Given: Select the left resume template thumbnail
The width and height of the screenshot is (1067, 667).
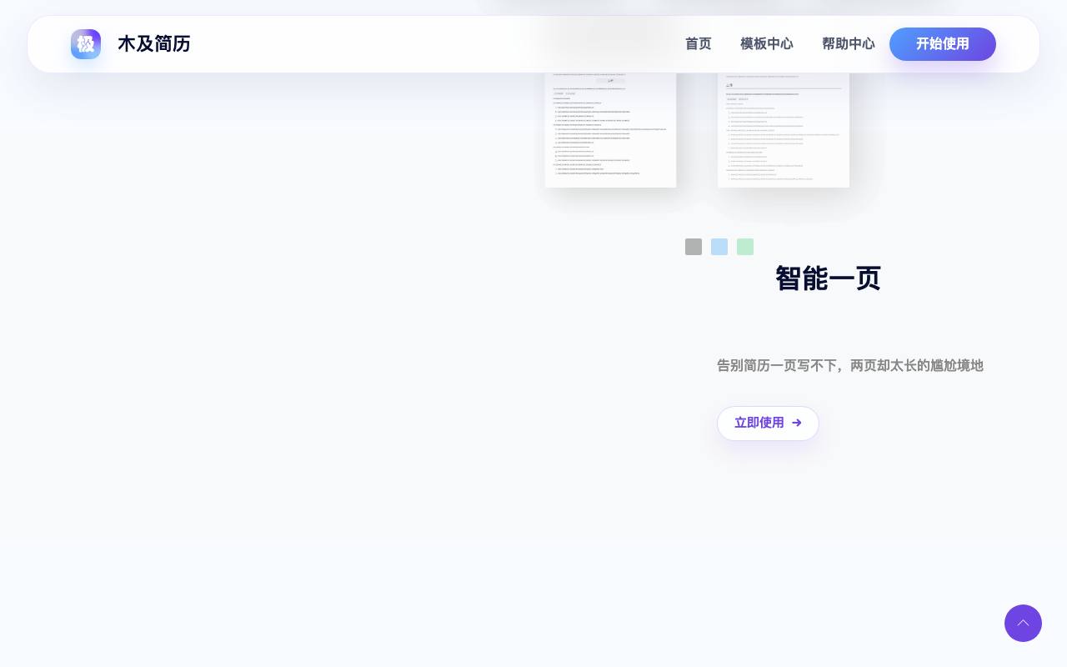Looking at the screenshot, I should point(611,129).
